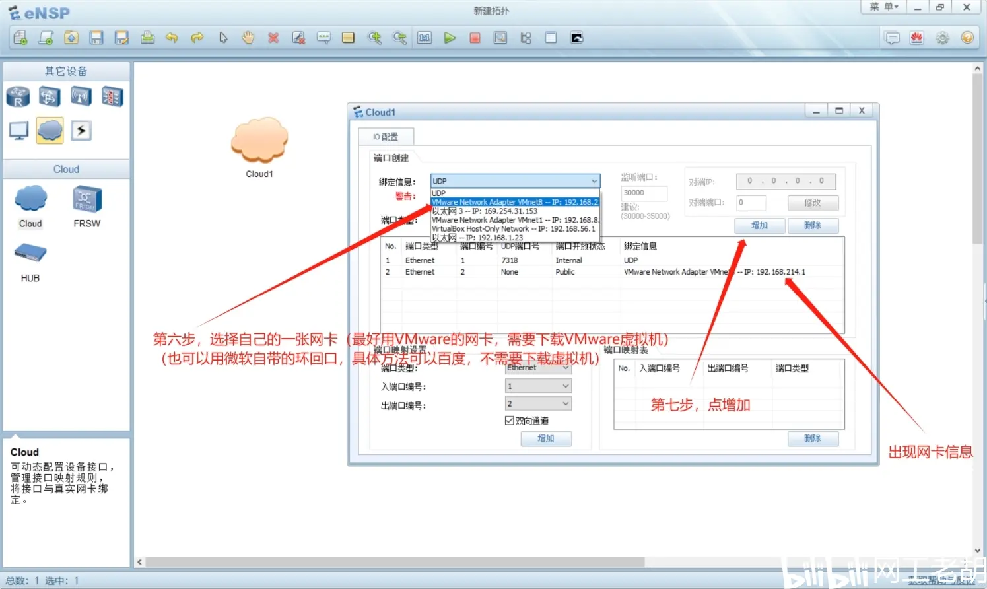The image size is (987, 589).
Task: Start devices with green play icon
Action: click(450, 38)
